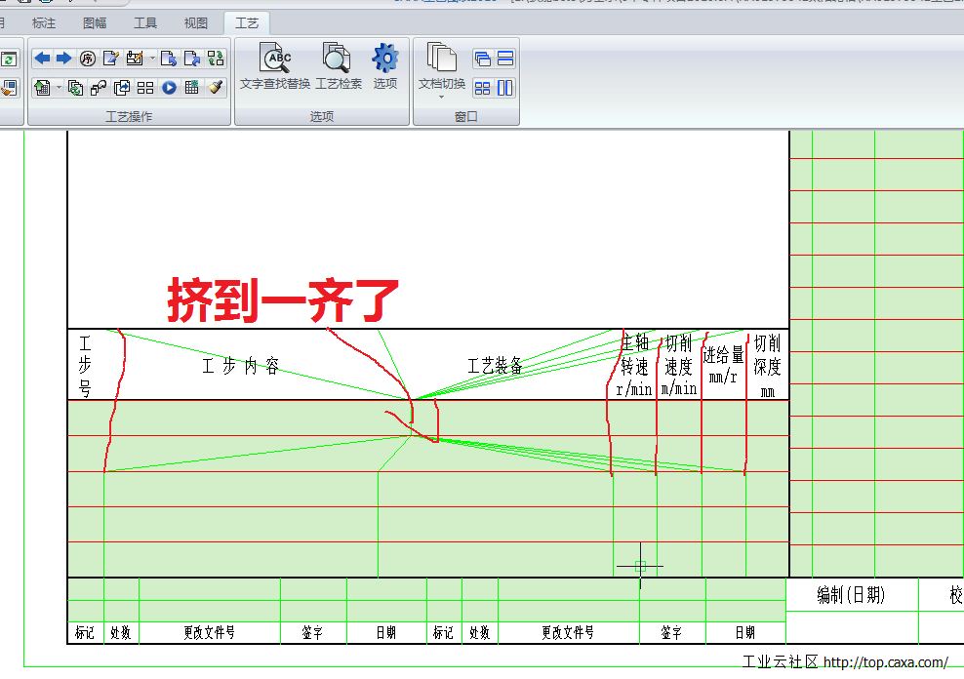964x679 pixels.
Task: Click the 工艺装备 column header
Action: (495, 366)
